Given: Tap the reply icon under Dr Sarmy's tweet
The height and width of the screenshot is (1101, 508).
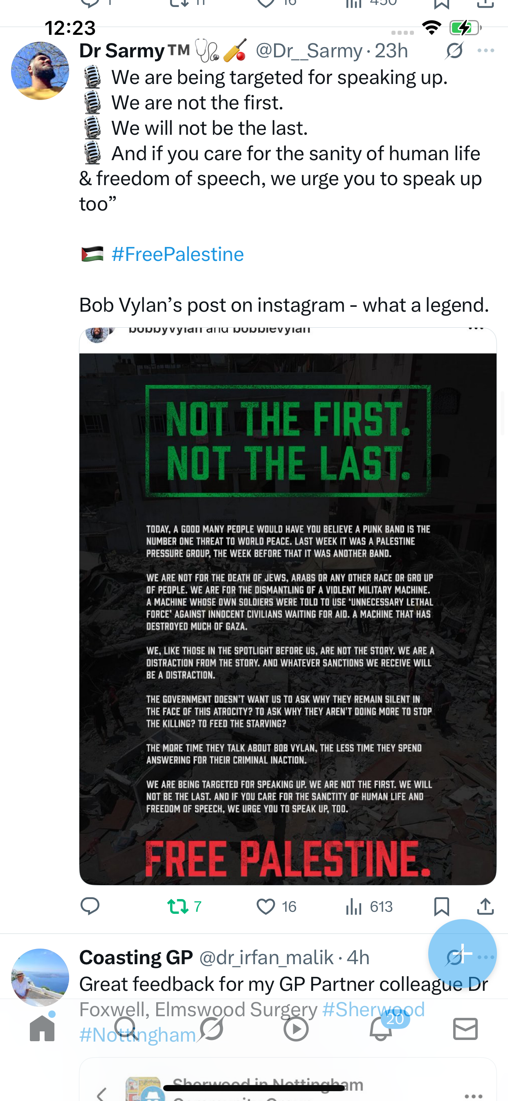Looking at the screenshot, I should 90,906.
